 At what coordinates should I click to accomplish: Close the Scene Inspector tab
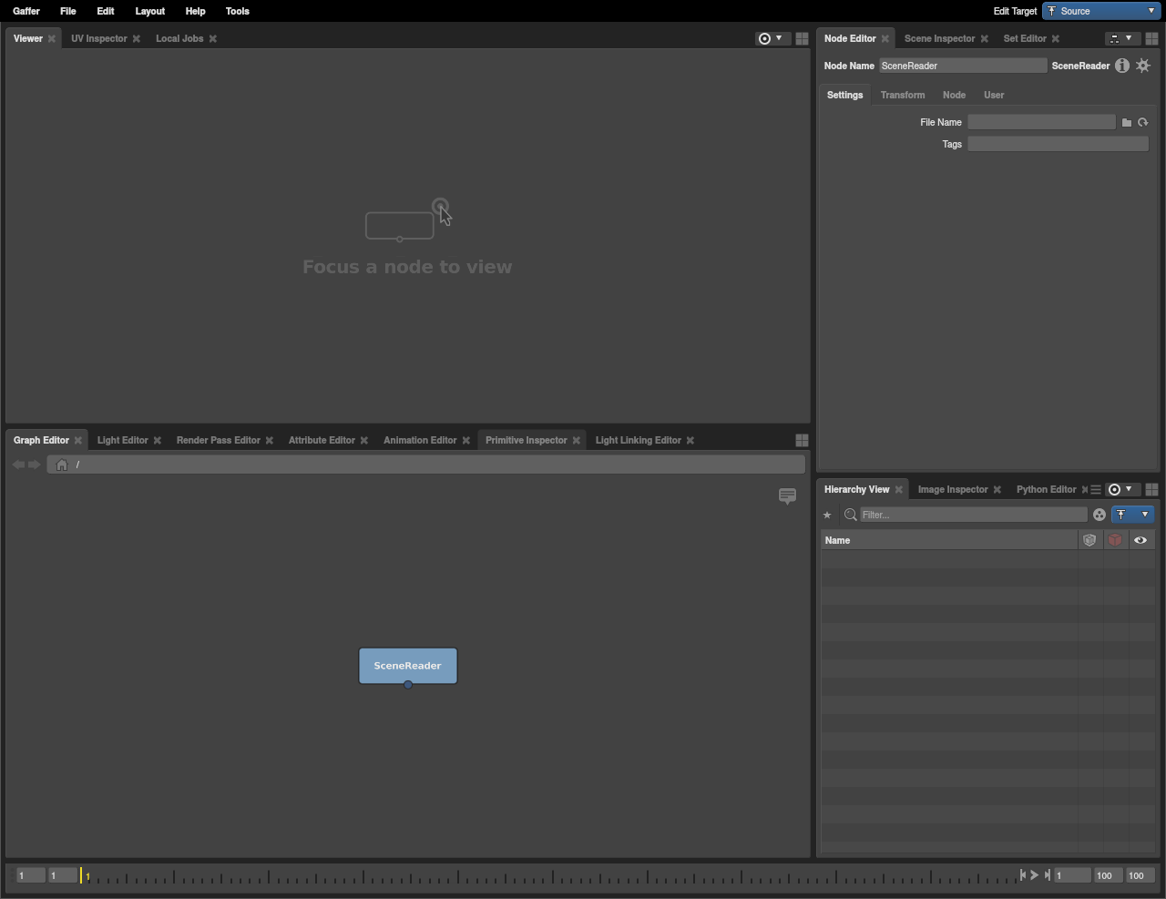(x=985, y=38)
